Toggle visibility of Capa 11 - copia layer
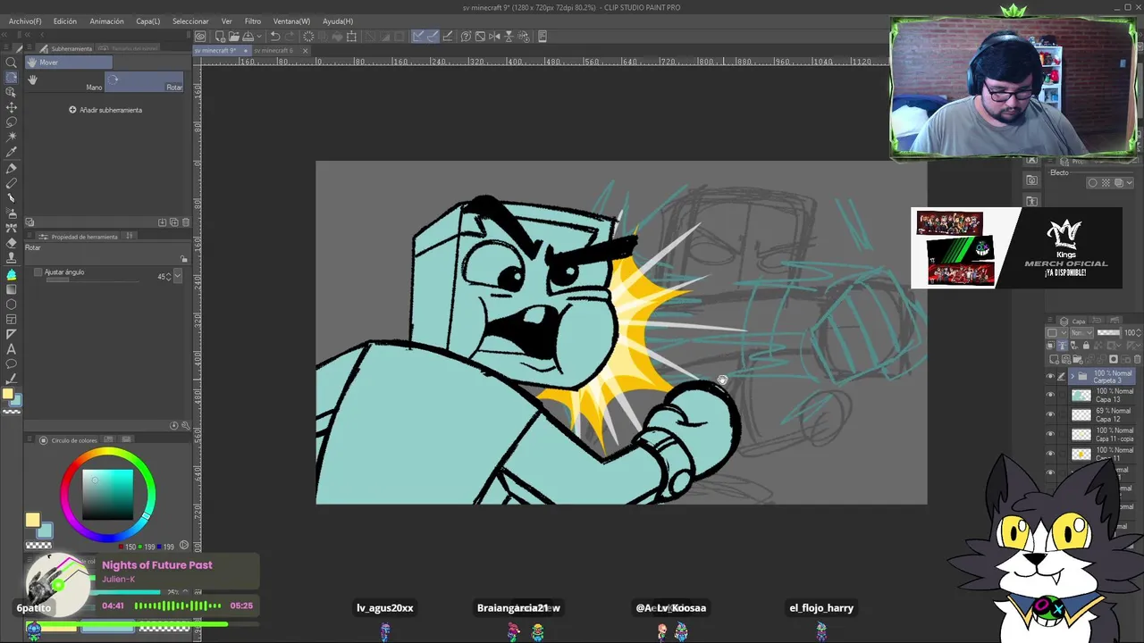 click(1050, 434)
